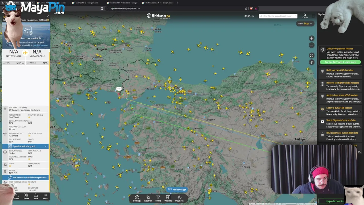
Task: Click the Brave shields icon
Action: pos(251,9)
